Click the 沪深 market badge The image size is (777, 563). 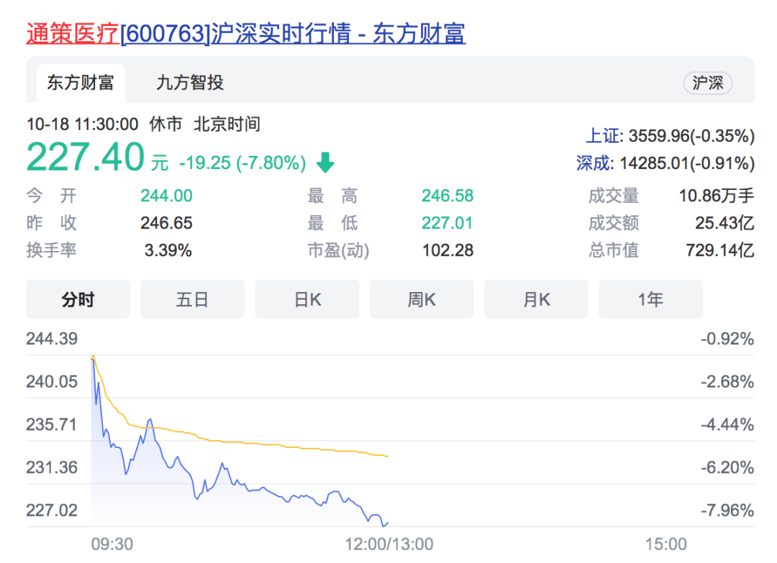coord(707,83)
